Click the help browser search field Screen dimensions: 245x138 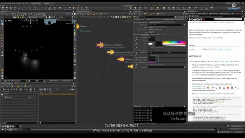228,19
